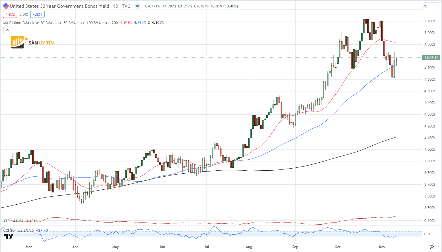The image size is (442, 252).
Task: Open the United States 30 Year Bonds symbol title
Action: 59,6
